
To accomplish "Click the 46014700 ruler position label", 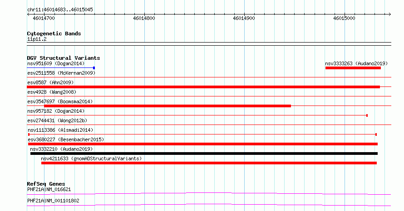I will [x=44, y=18].
